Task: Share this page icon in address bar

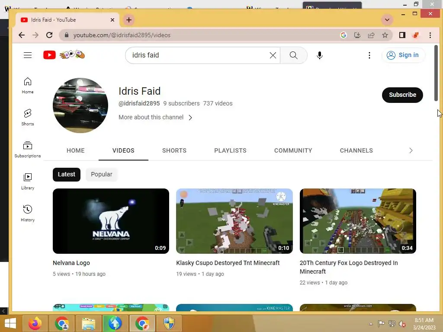Action: click(x=371, y=35)
